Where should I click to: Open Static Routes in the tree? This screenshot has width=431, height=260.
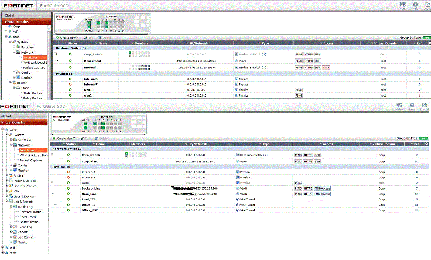33,93
